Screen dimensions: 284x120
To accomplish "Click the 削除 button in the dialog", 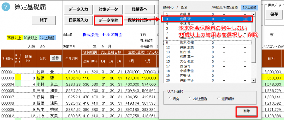I will point(246,111).
